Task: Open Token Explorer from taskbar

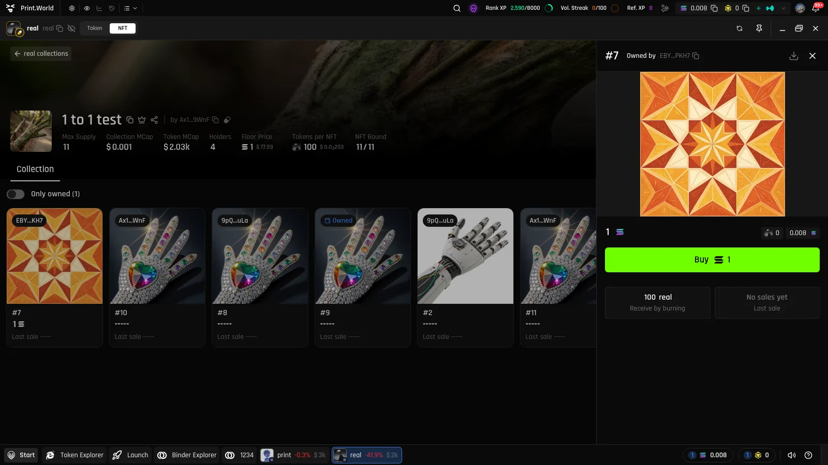Action: point(75,455)
